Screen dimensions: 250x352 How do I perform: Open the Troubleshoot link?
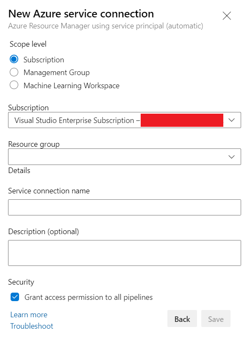pyautogui.click(x=32, y=326)
